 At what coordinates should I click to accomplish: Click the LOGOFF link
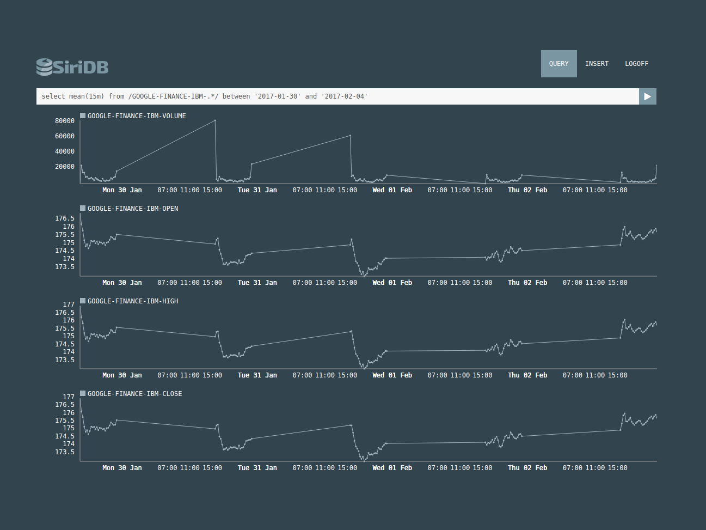(x=636, y=64)
